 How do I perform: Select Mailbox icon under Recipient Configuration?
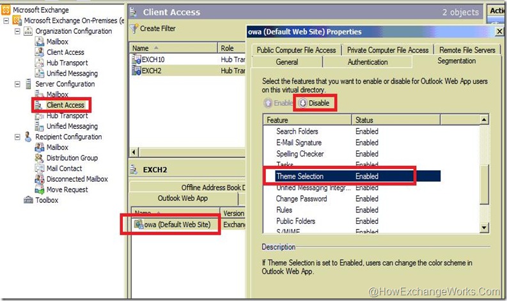coord(40,147)
